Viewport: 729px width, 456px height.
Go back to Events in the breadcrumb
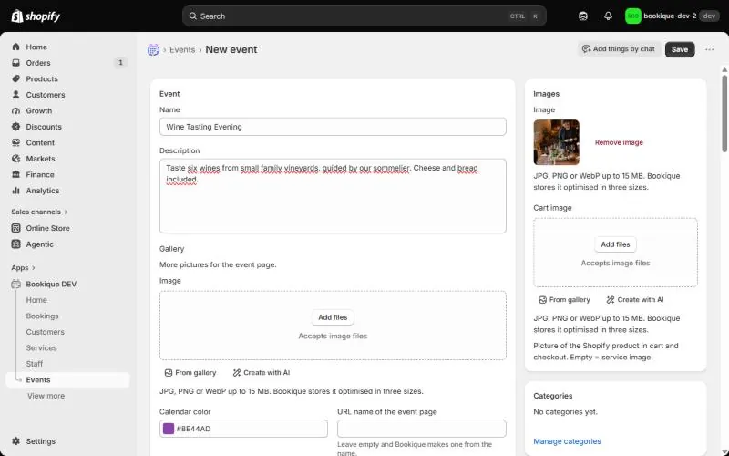tap(182, 50)
